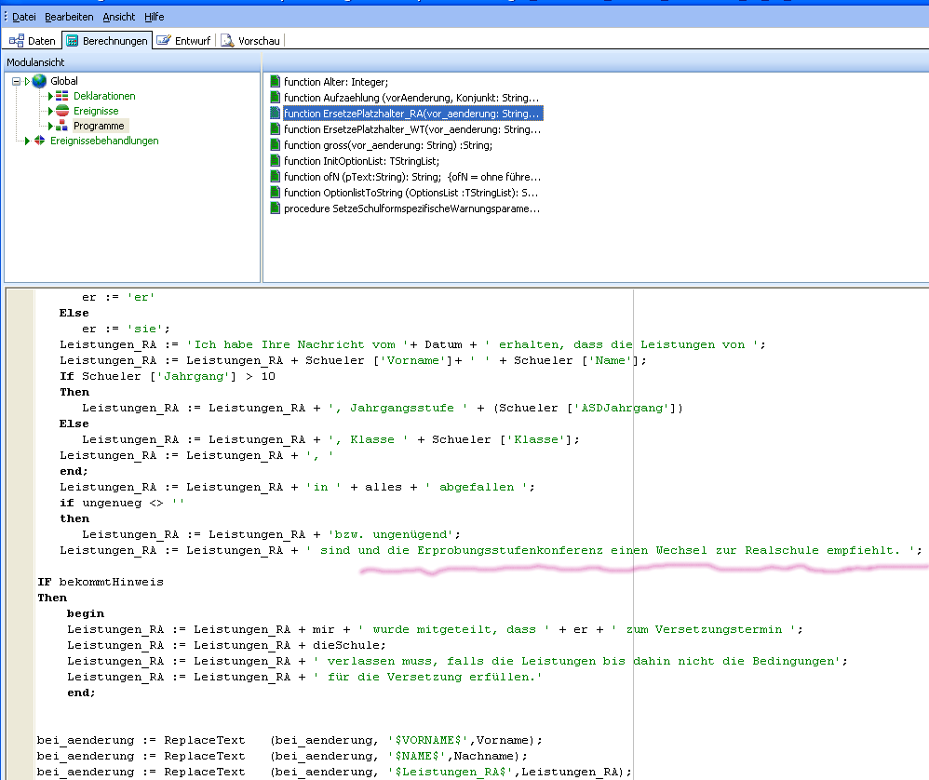The image size is (929, 780).
Task: Open the Ansicht menu
Action: click(118, 17)
